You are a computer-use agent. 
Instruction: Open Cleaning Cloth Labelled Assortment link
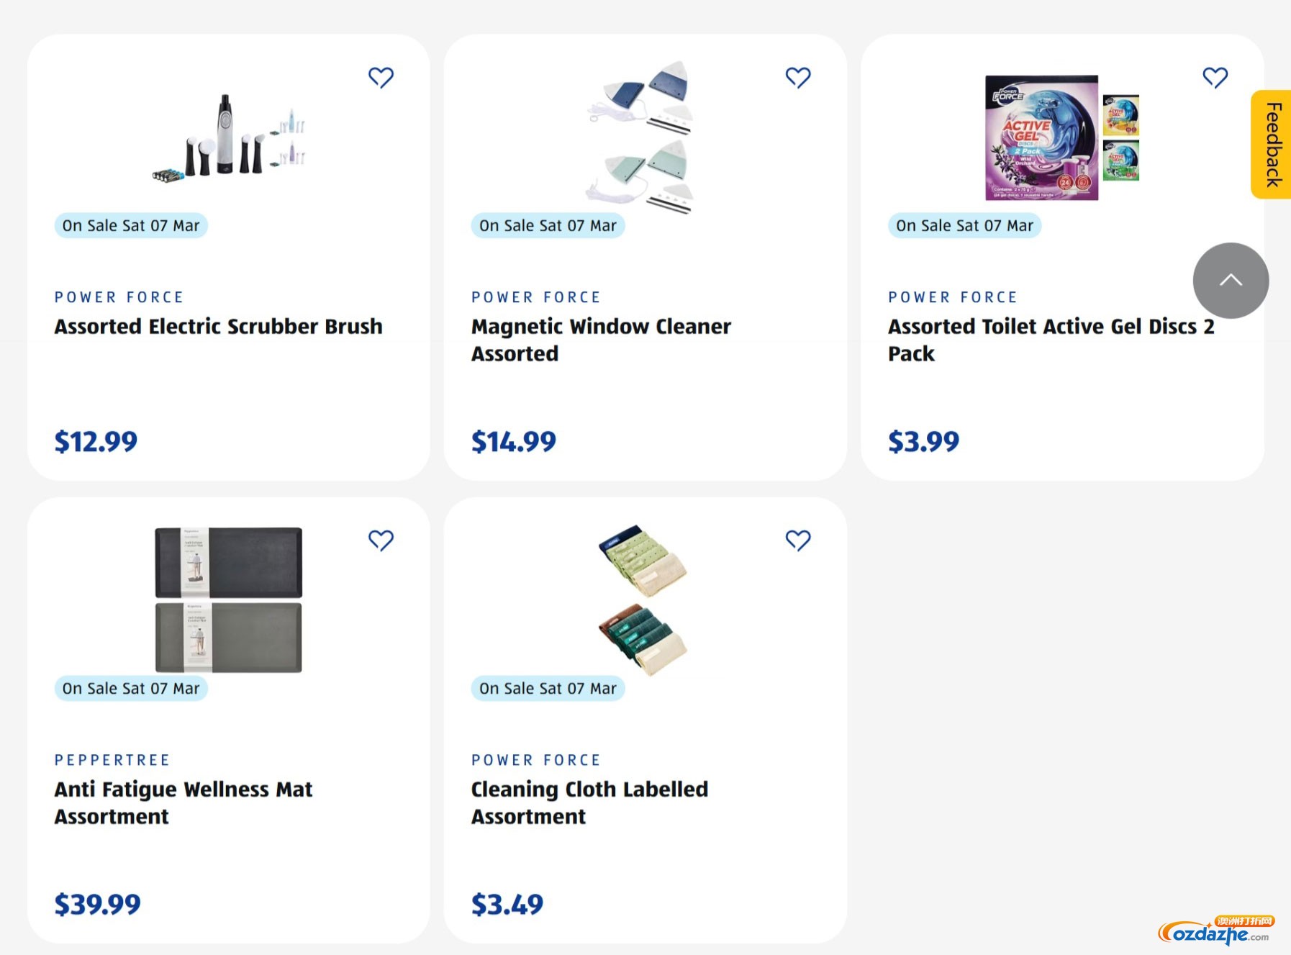coord(589,802)
